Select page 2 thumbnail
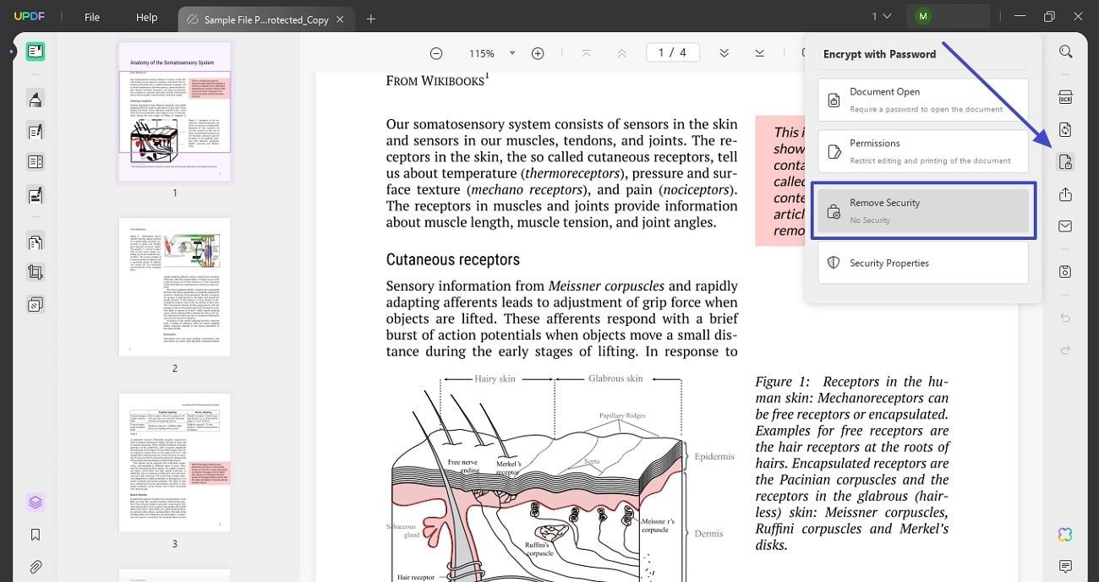 [174, 287]
